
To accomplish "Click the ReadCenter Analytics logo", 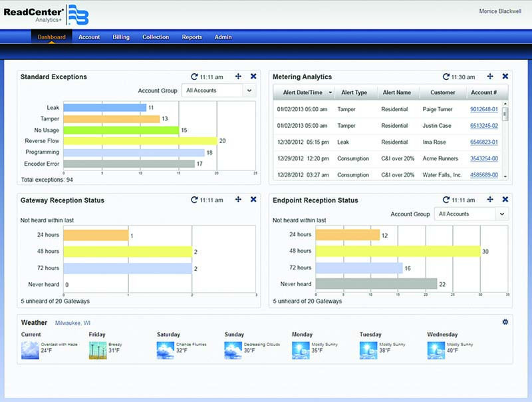I will tap(47, 15).
